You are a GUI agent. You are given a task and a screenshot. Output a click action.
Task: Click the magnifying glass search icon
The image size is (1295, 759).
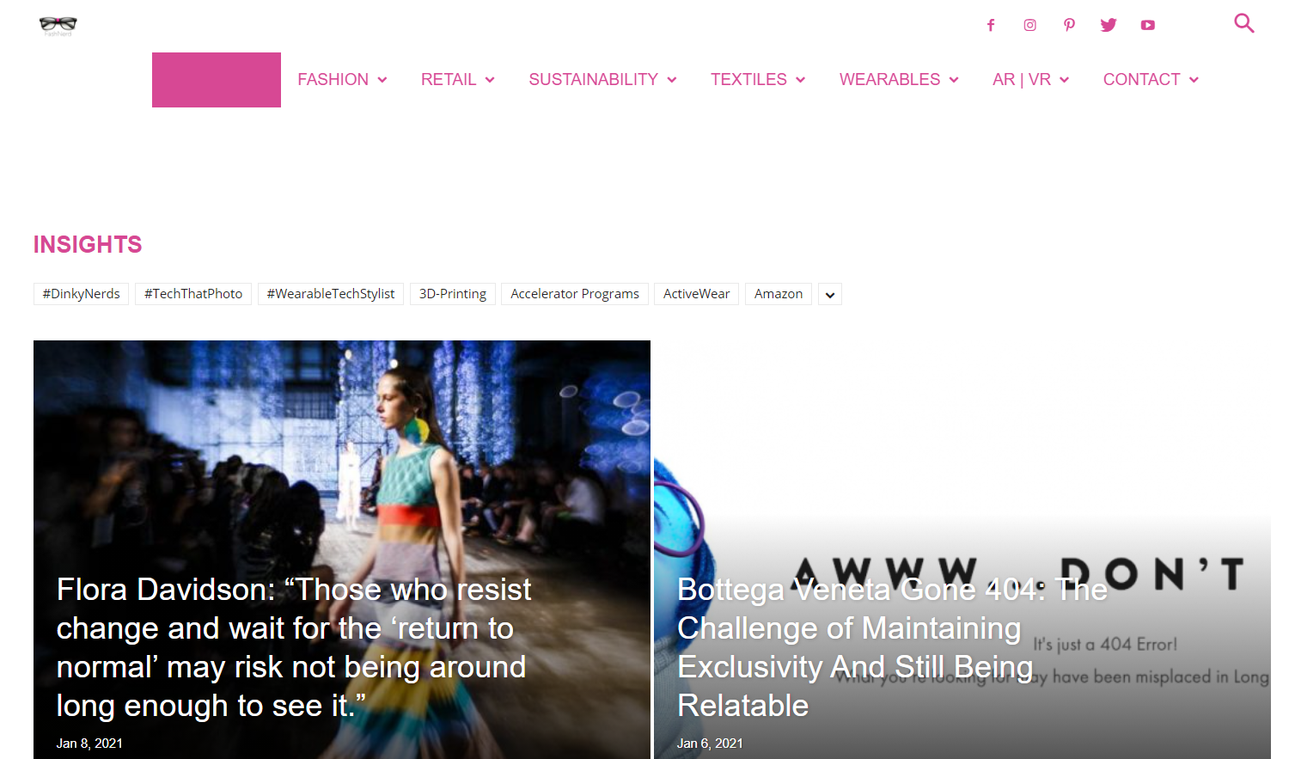click(1243, 23)
